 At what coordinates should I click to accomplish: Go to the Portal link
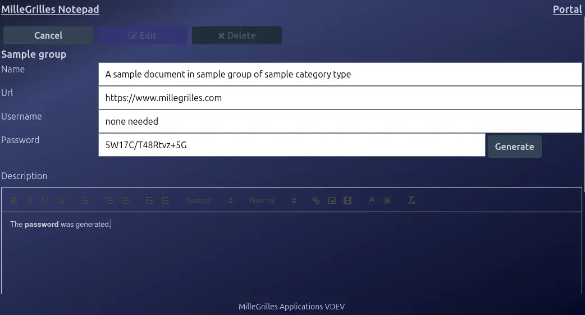[x=567, y=9]
